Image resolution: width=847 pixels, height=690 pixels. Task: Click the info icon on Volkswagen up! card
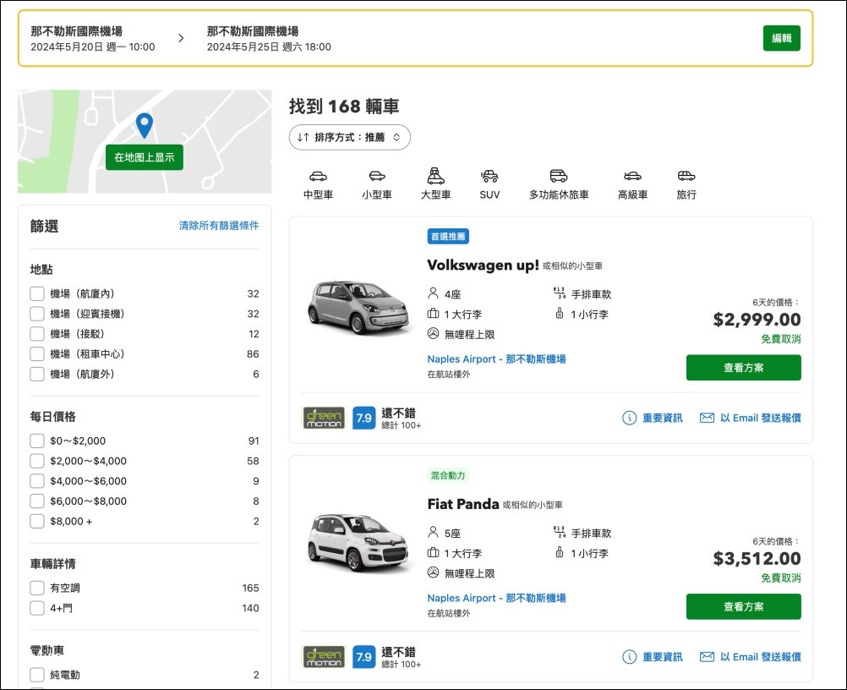pos(629,418)
